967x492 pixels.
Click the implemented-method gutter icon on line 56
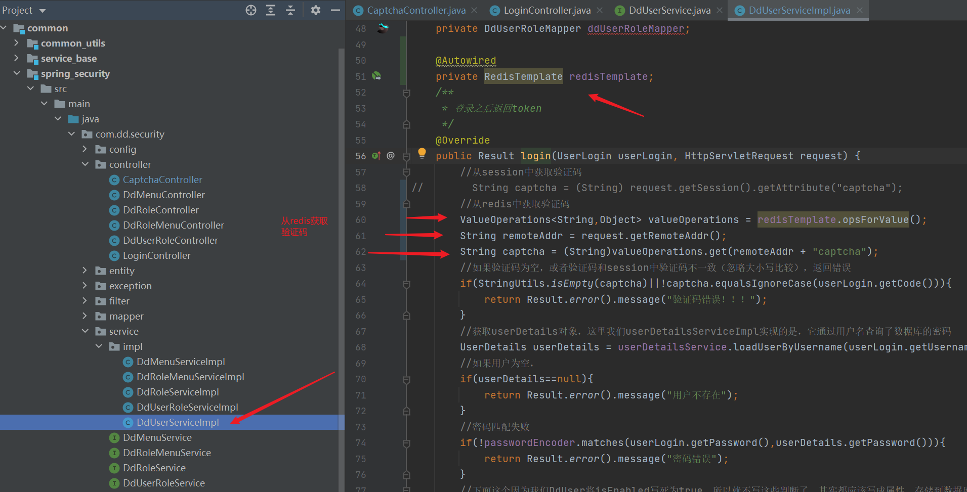pyautogui.click(x=376, y=156)
